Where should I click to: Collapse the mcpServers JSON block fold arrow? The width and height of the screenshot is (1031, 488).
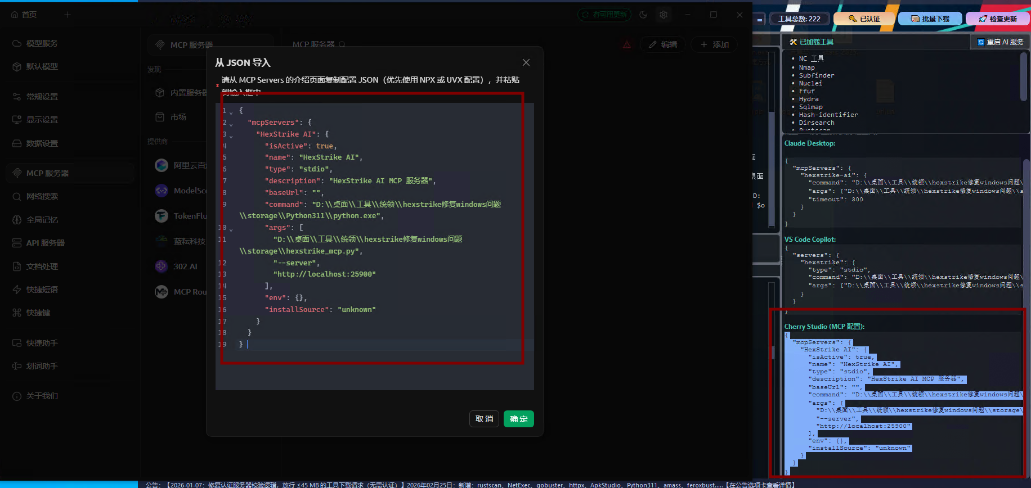point(231,124)
